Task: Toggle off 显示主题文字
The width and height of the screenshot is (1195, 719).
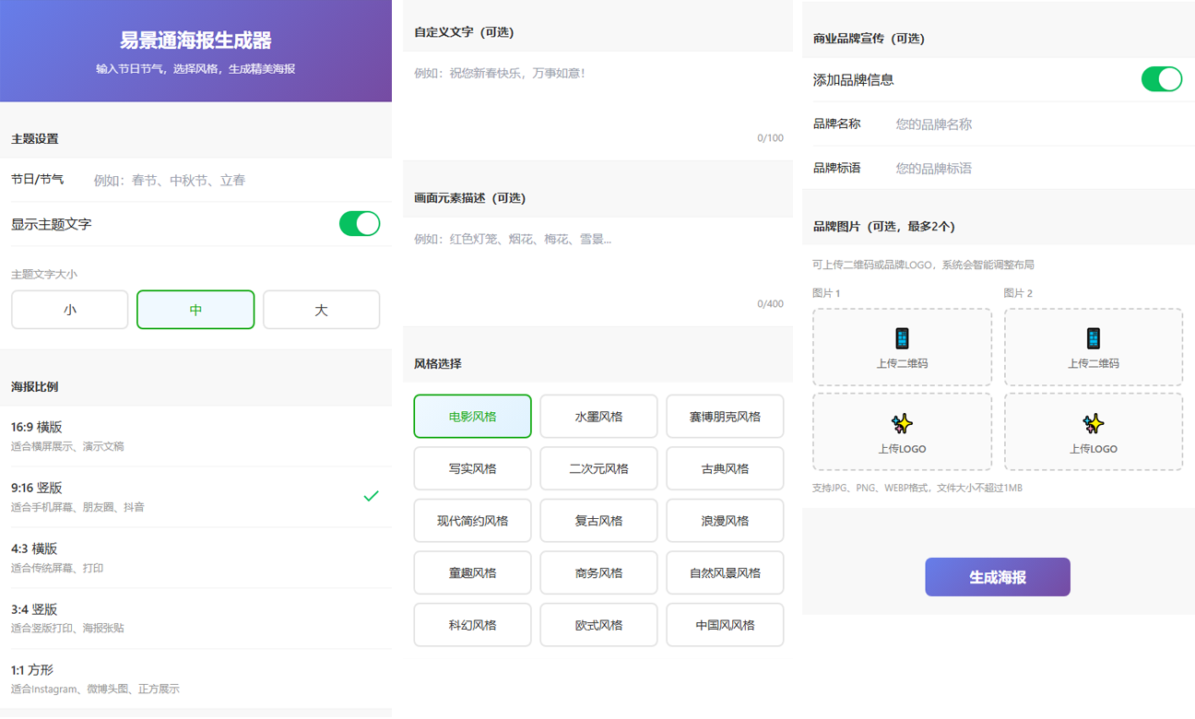Action: 359,223
